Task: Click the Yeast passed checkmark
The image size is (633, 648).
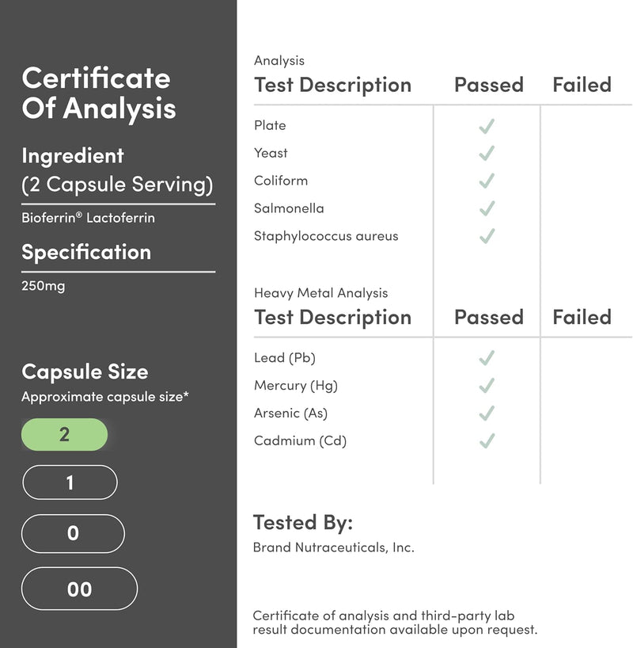Action: tap(487, 154)
